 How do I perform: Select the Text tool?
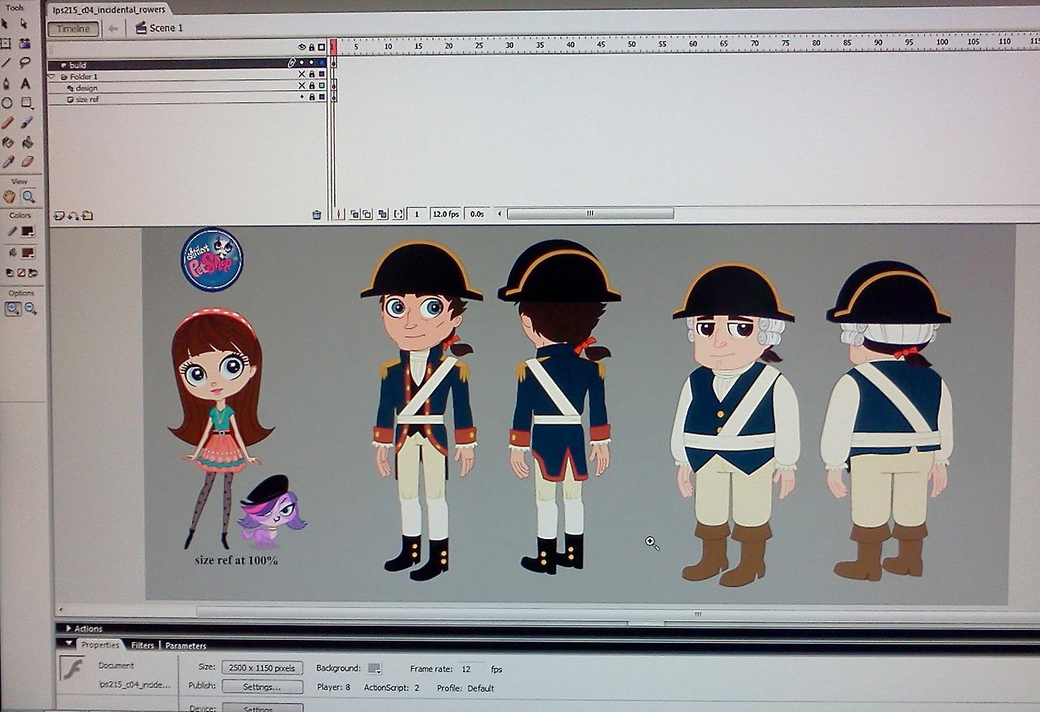pos(25,84)
